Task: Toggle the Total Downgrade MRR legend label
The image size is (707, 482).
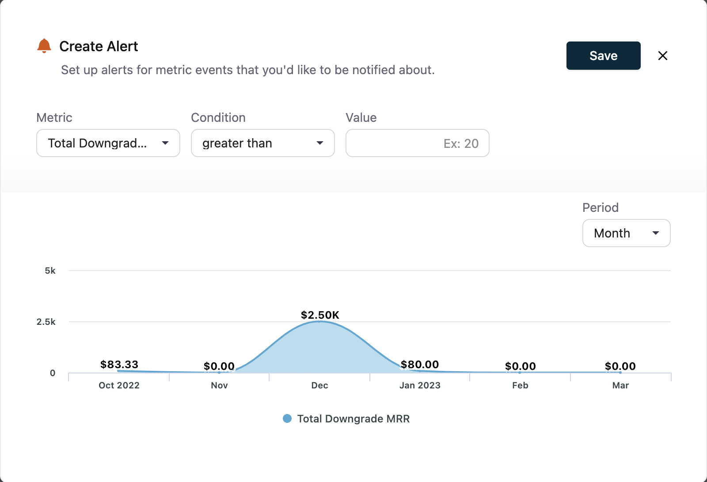Action: pyautogui.click(x=353, y=418)
